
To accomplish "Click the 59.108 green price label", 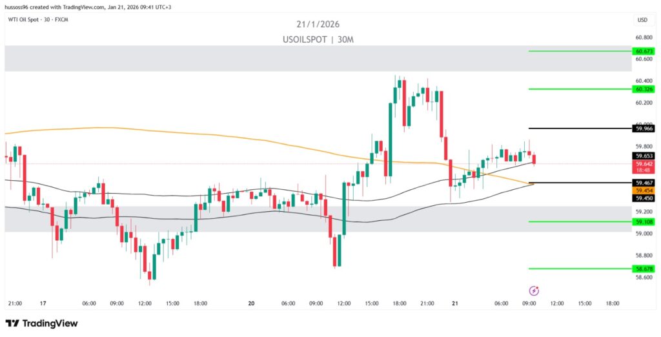I will [x=645, y=221].
